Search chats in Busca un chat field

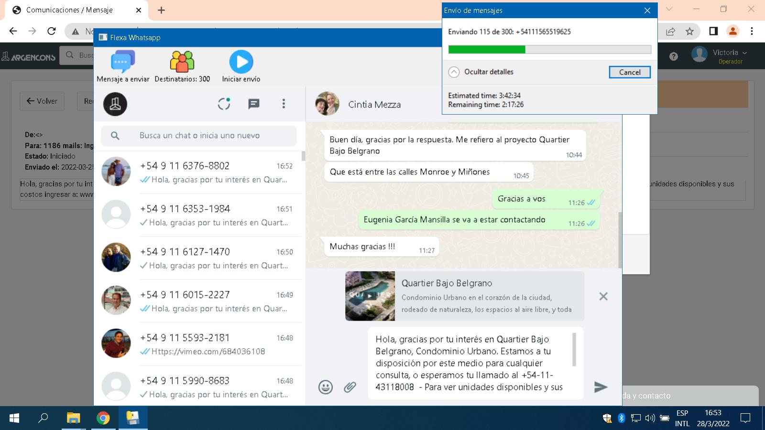tap(199, 136)
